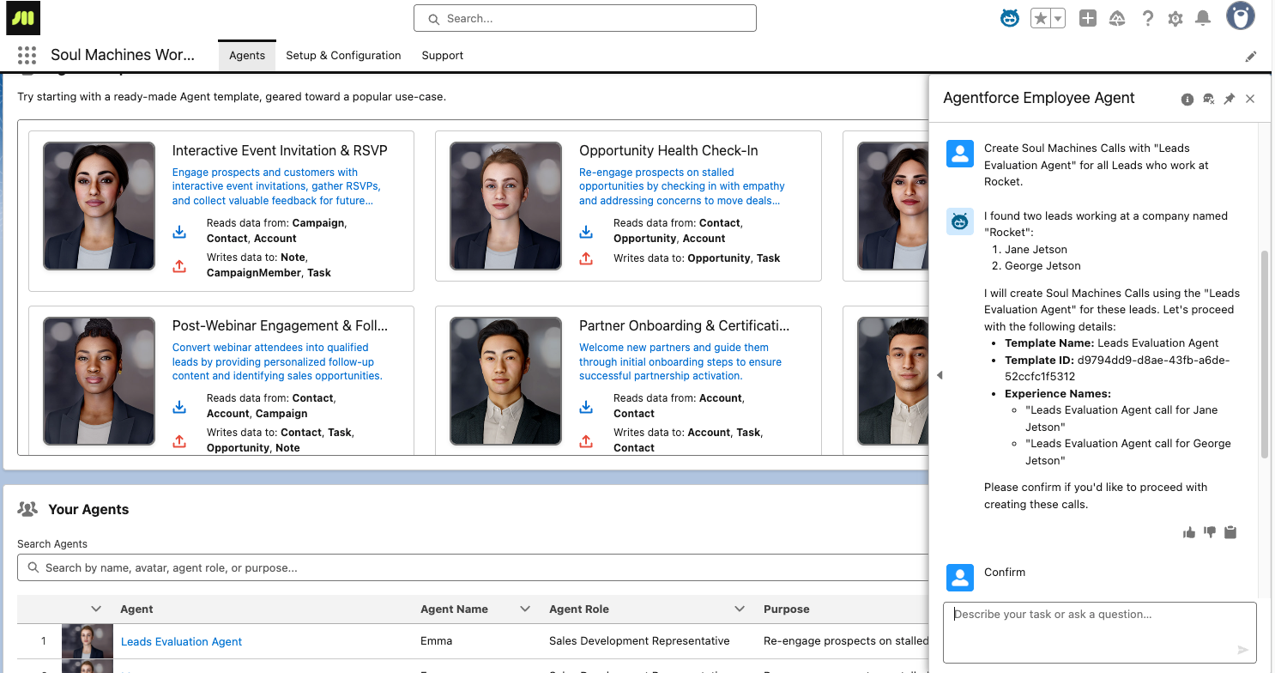The width and height of the screenshot is (1275, 673).
Task: Click the pencil edit navigation icon
Action: point(1251,56)
